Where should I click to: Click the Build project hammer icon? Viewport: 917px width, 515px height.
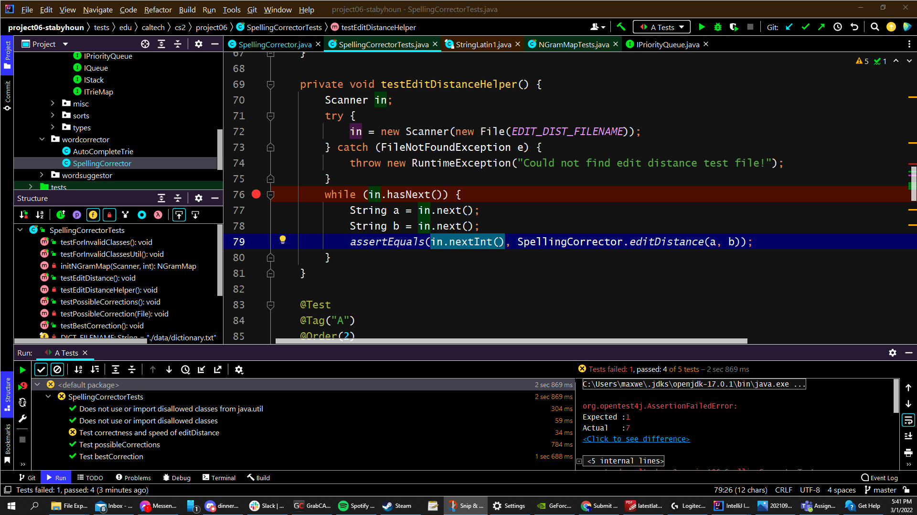pos(621,27)
